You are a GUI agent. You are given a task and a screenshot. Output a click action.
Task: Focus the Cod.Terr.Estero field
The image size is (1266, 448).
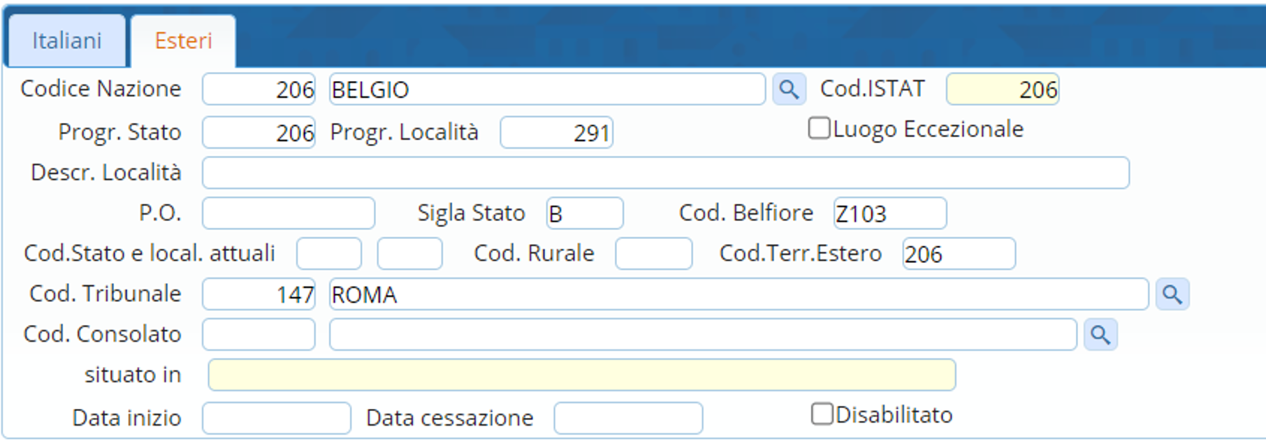[958, 254]
